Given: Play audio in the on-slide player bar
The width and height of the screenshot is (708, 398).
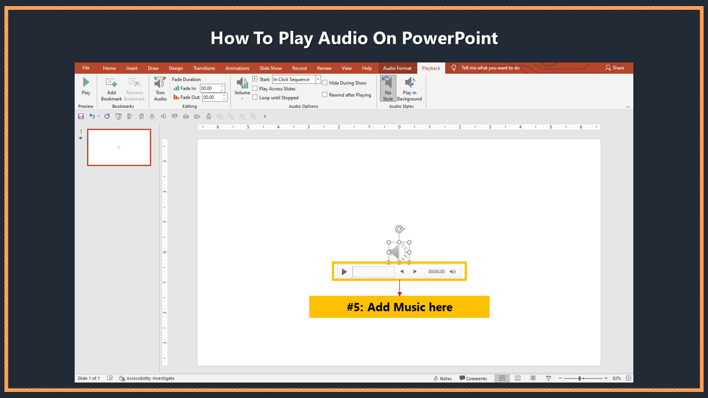Looking at the screenshot, I should pyautogui.click(x=344, y=271).
